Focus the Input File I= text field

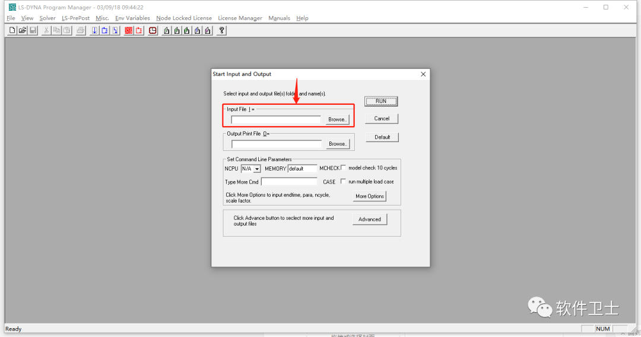click(276, 120)
